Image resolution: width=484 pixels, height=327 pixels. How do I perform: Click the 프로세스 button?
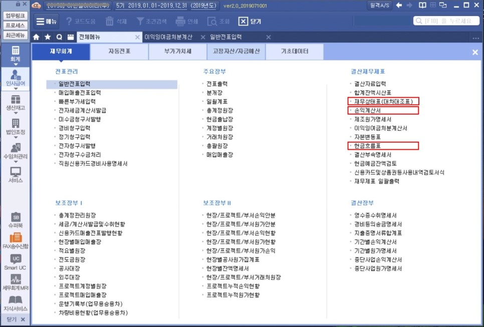[16, 26]
